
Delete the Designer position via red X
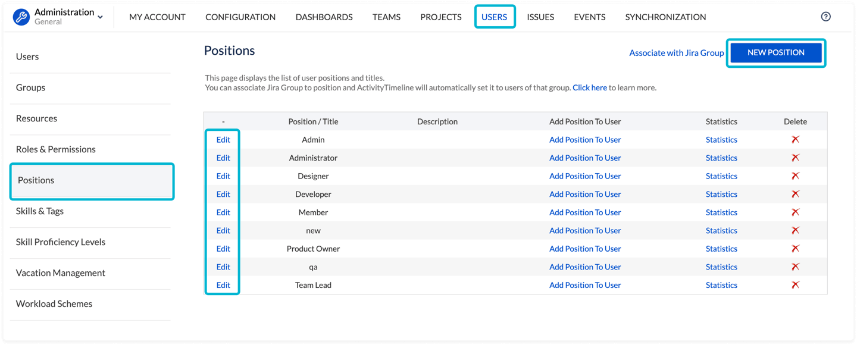(x=795, y=175)
